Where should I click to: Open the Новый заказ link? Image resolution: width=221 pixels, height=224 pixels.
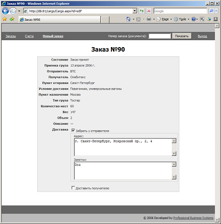(53, 36)
